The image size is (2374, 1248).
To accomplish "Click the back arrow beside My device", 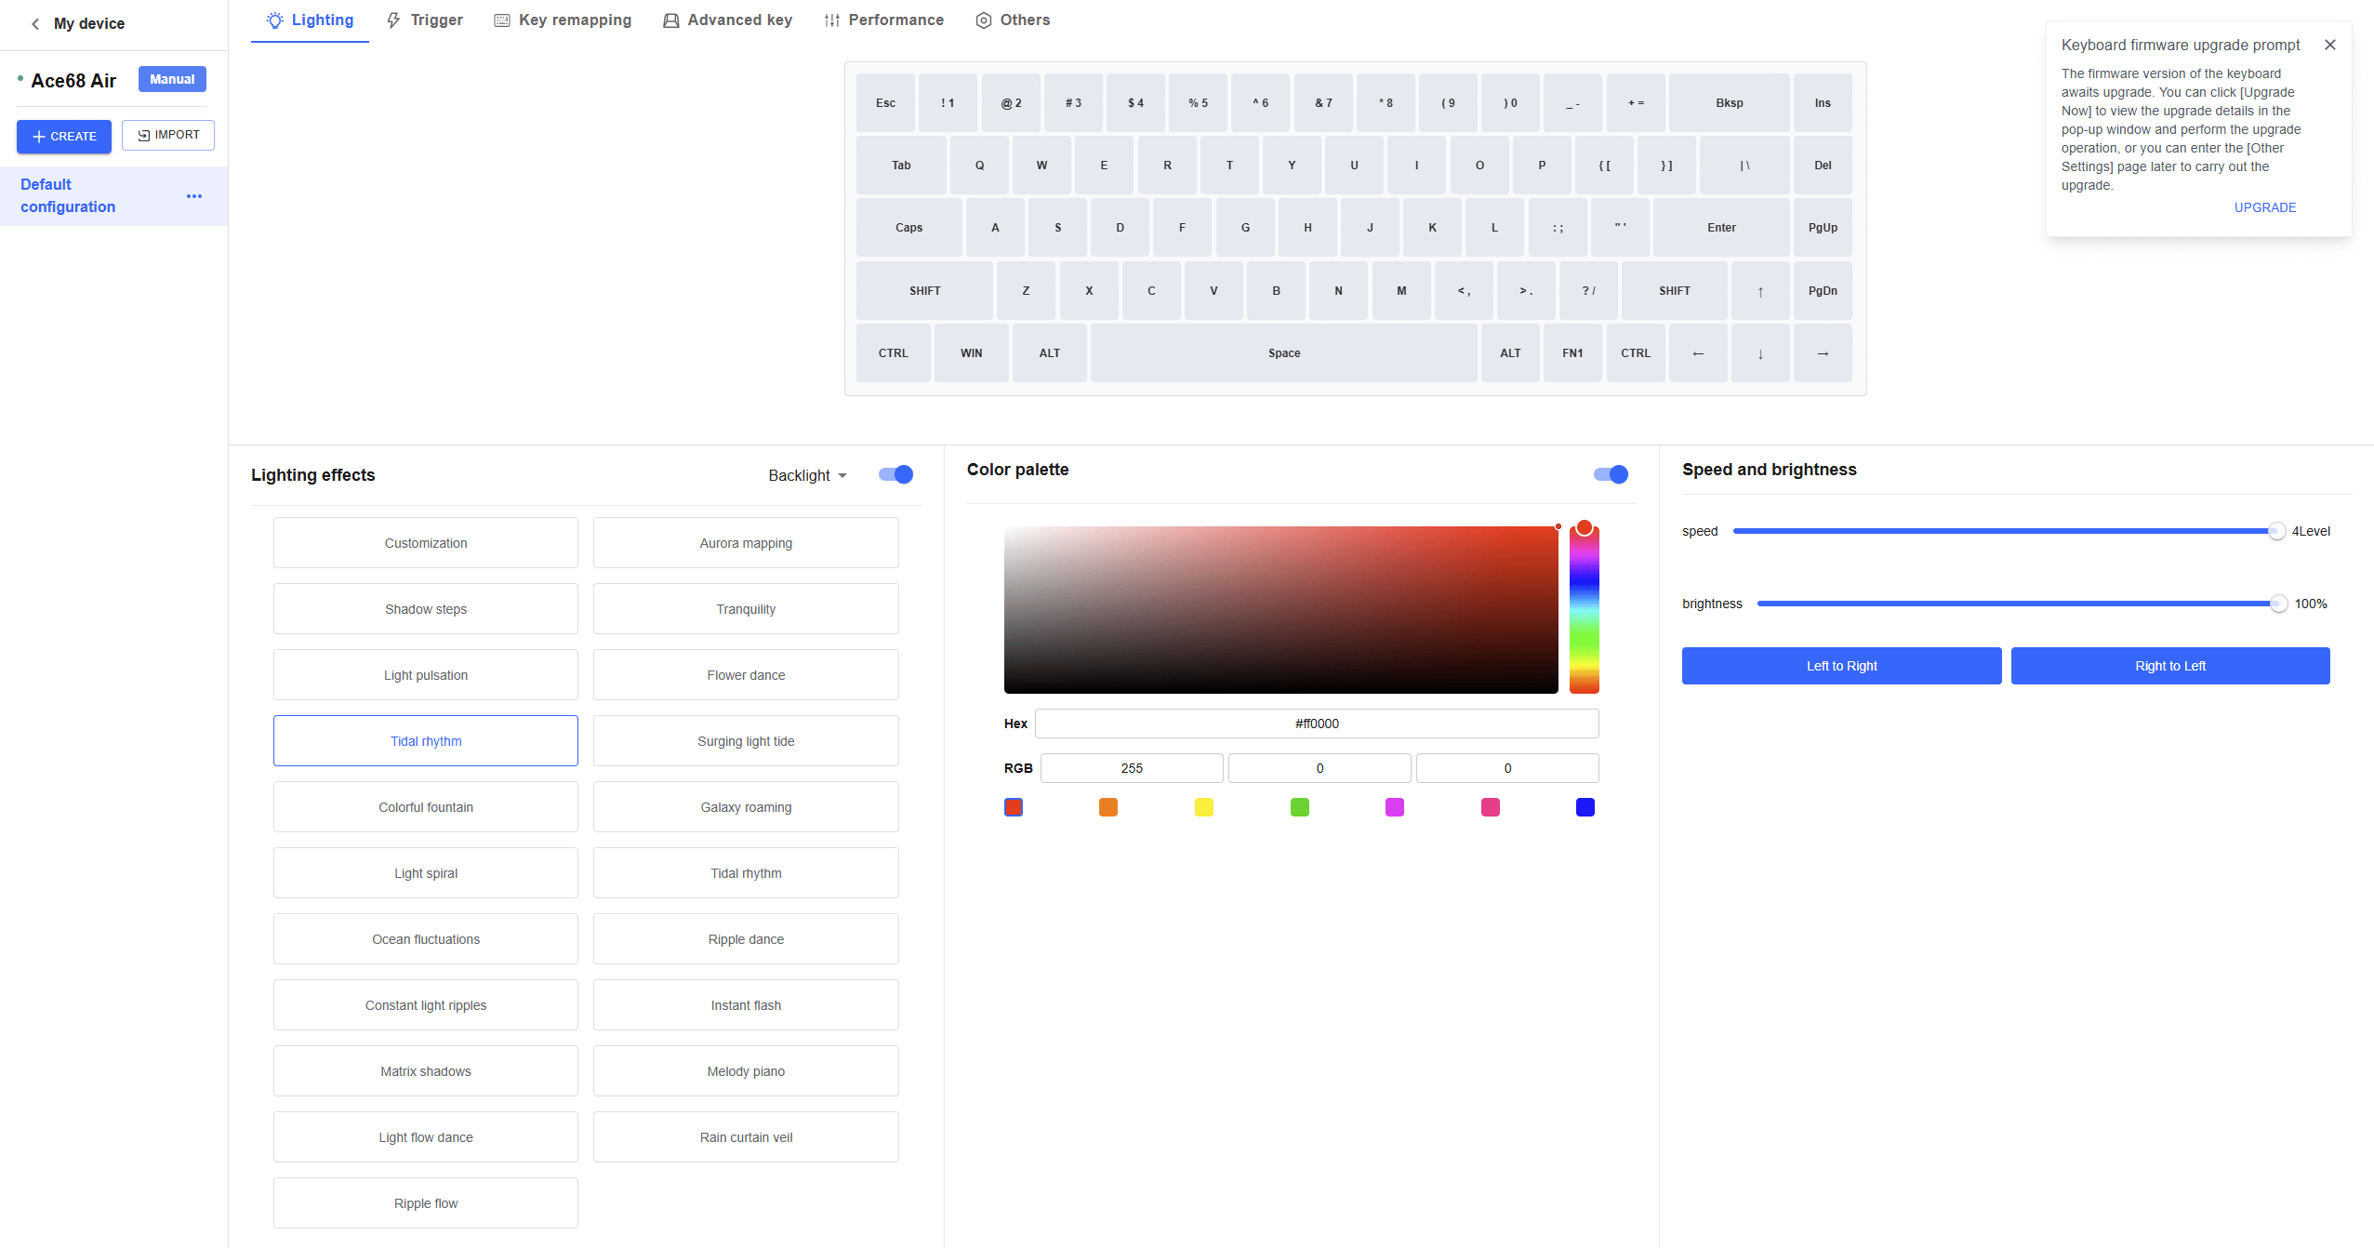I will click(x=35, y=24).
